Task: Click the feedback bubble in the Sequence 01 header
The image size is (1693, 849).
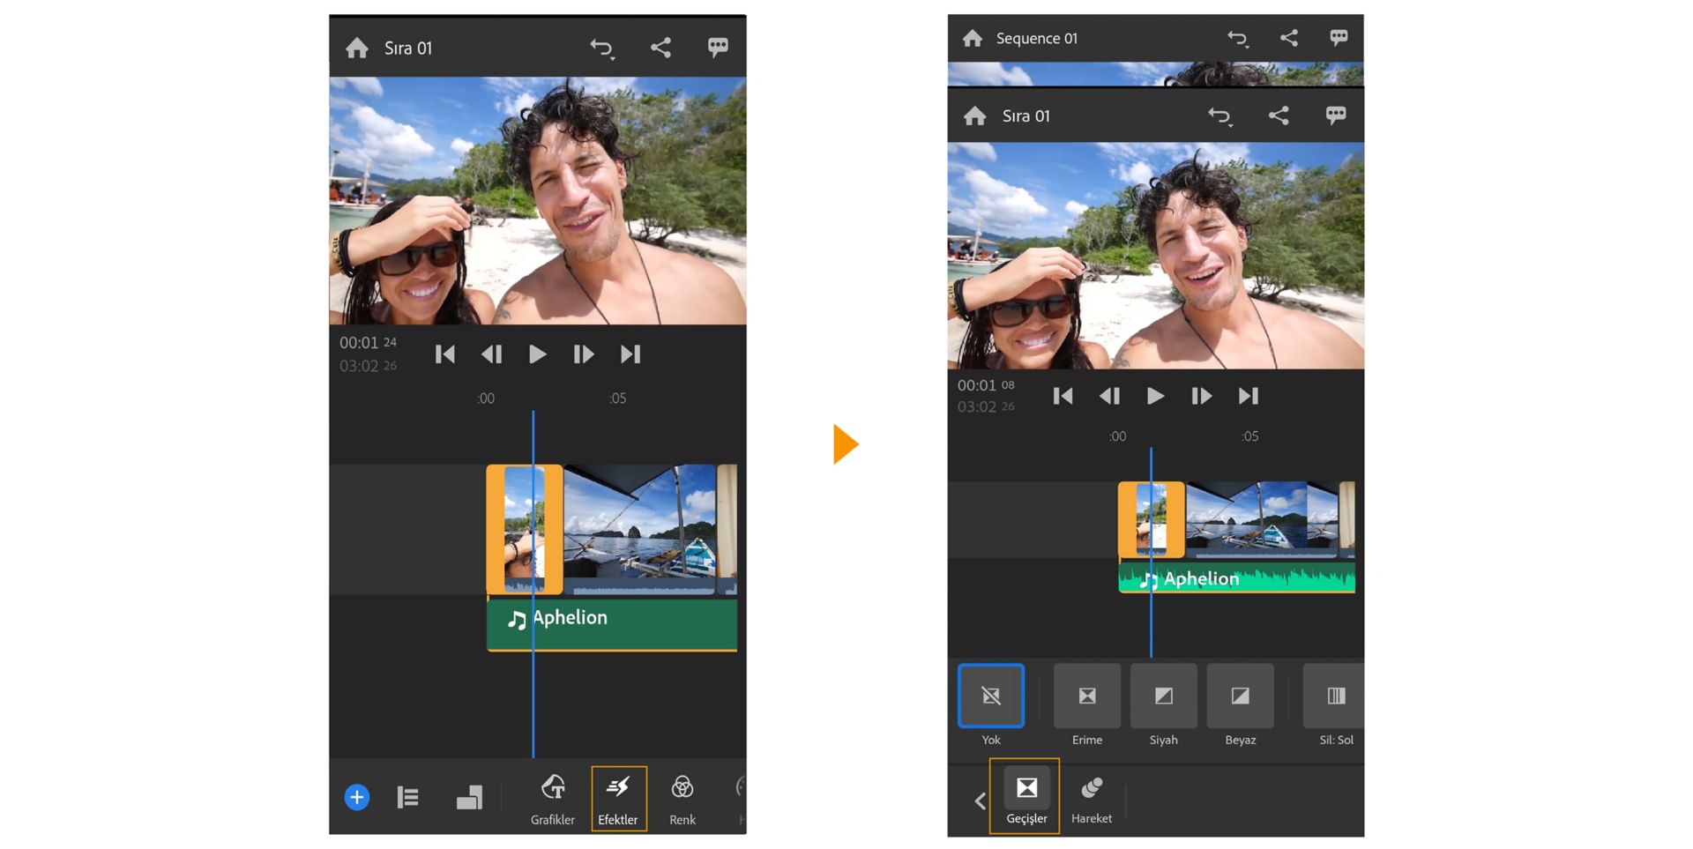Action: [1339, 38]
